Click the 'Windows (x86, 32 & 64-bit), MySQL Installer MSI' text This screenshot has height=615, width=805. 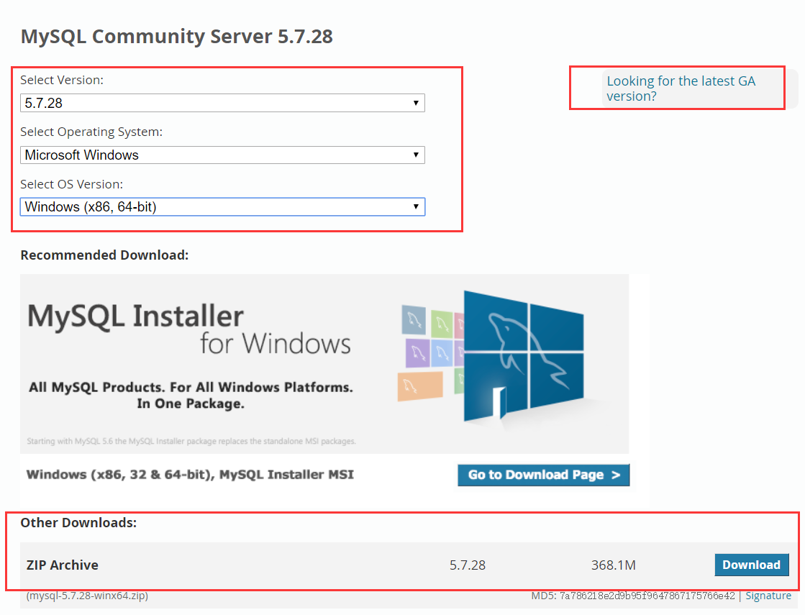click(191, 475)
